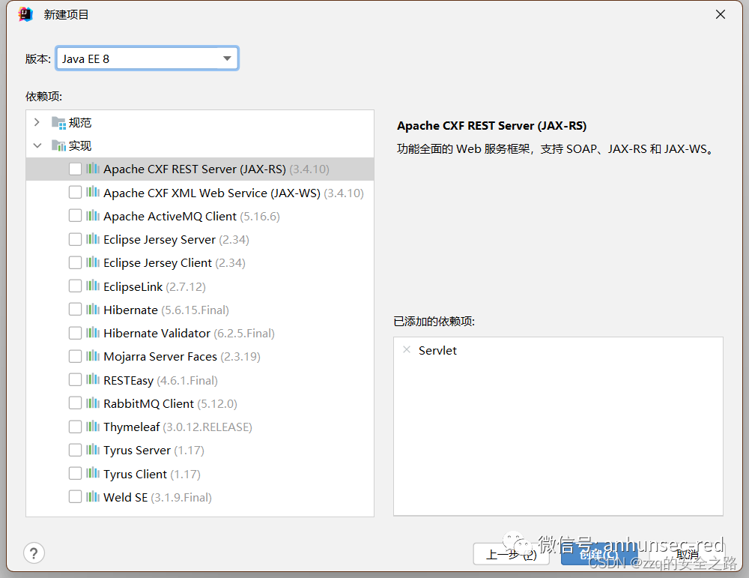Select the Tyrus Server (1.17) row text
This screenshot has height=578, width=749.
tap(154, 451)
